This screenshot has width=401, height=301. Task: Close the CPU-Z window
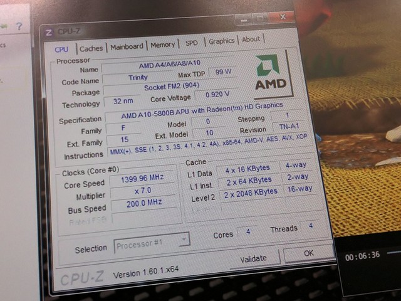click(x=283, y=17)
